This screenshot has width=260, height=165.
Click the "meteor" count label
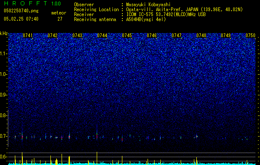[x=59, y=13]
